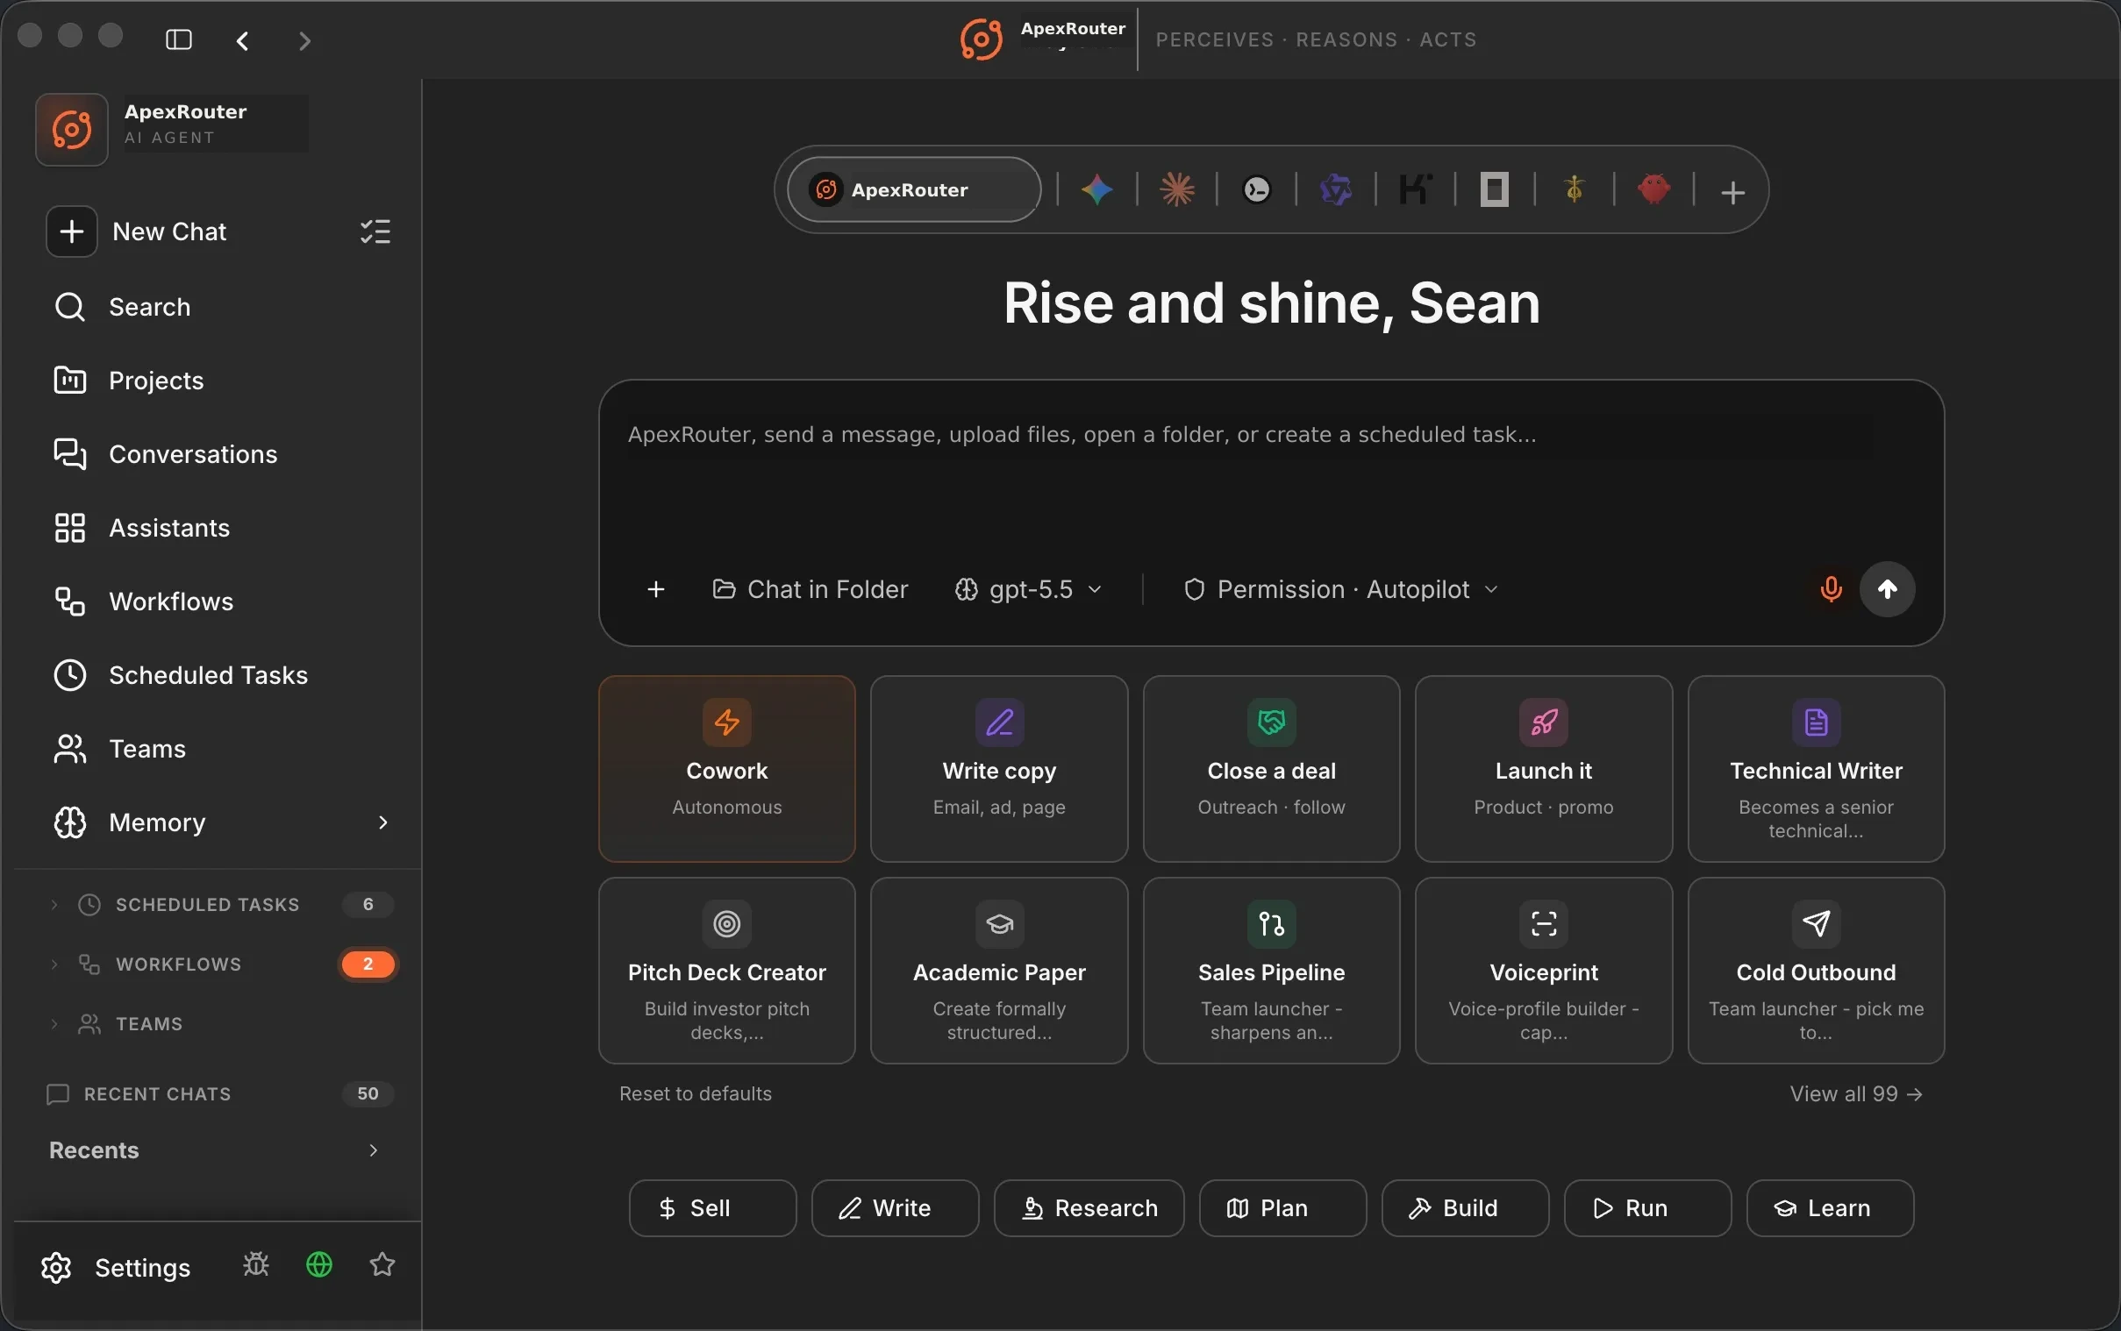Viewport: 2121px width, 1331px height.
Task: Toggle the sidebar panel icon in title bar
Action: 179,39
